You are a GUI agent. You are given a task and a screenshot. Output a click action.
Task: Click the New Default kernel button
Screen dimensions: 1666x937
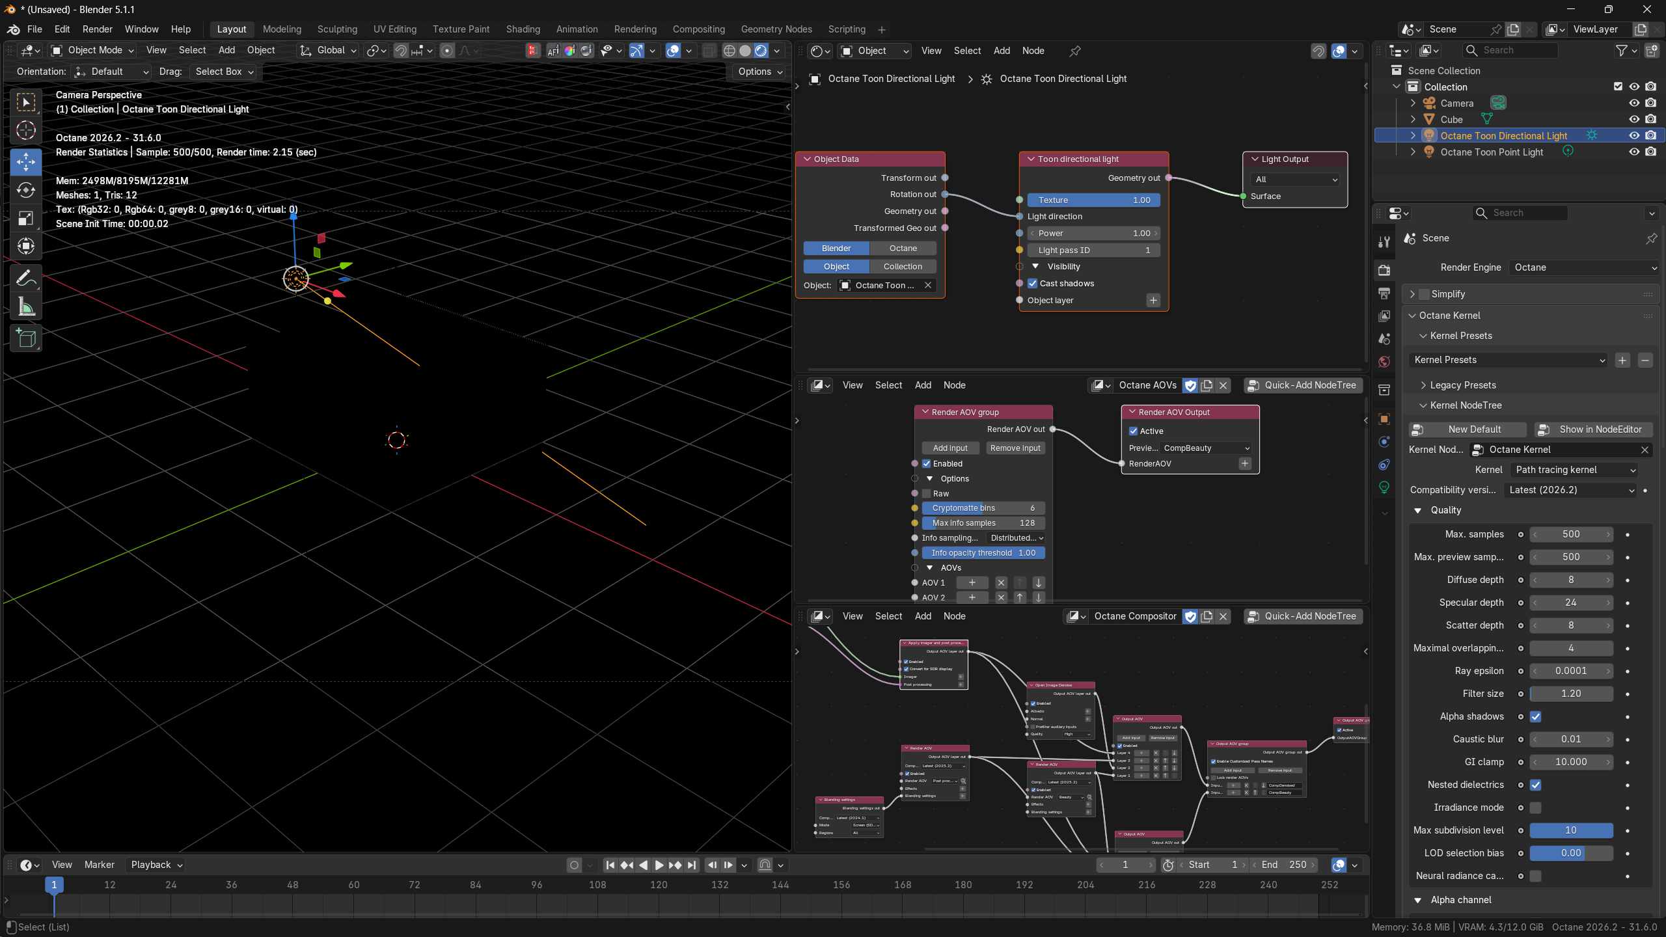[x=1468, y=429]
